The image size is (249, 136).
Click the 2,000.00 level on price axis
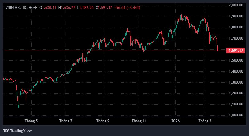[x=236, y=5]
